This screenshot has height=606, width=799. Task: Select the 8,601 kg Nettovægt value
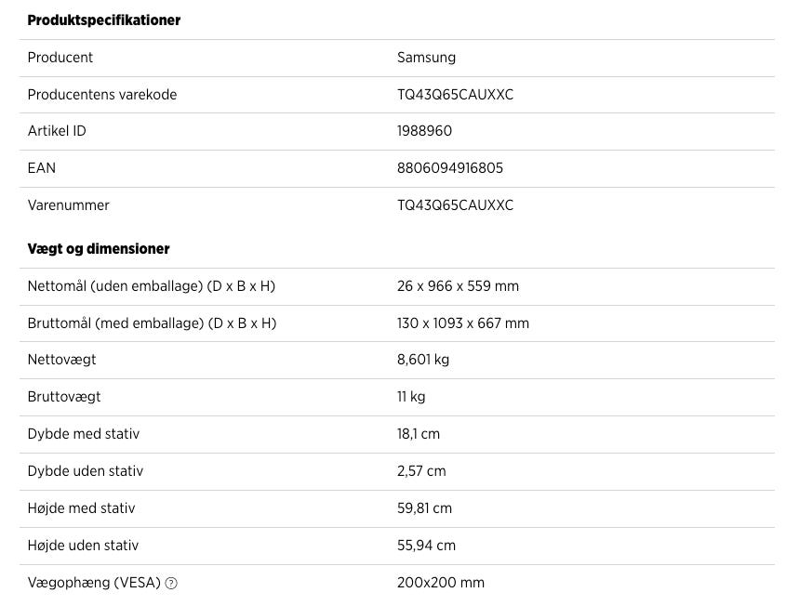pyautogui.click(x=422, y=360)
